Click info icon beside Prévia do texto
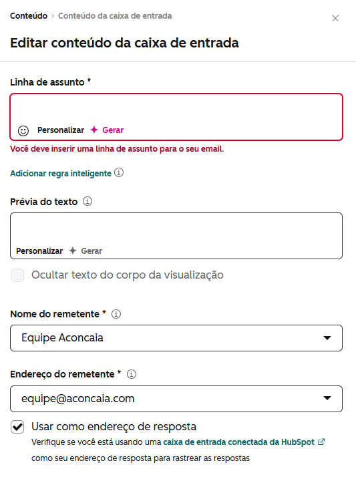 coord(87,201)
